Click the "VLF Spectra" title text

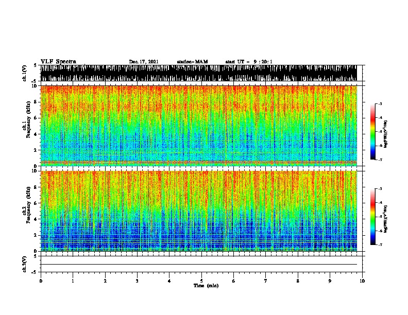click(58, 62)
